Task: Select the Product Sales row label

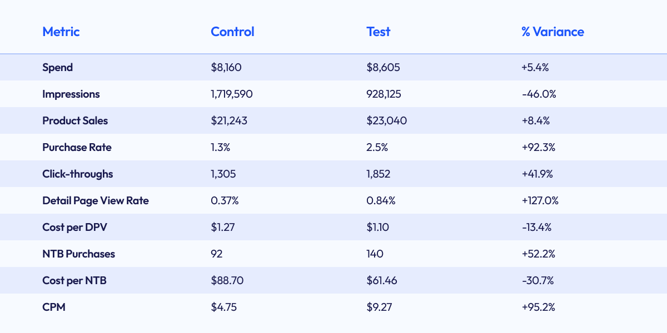Action: click(75, 121)
